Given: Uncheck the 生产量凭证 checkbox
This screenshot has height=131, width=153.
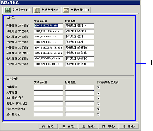Looking at the screenshot, I should pyautogui.click(x=98, y=115).
